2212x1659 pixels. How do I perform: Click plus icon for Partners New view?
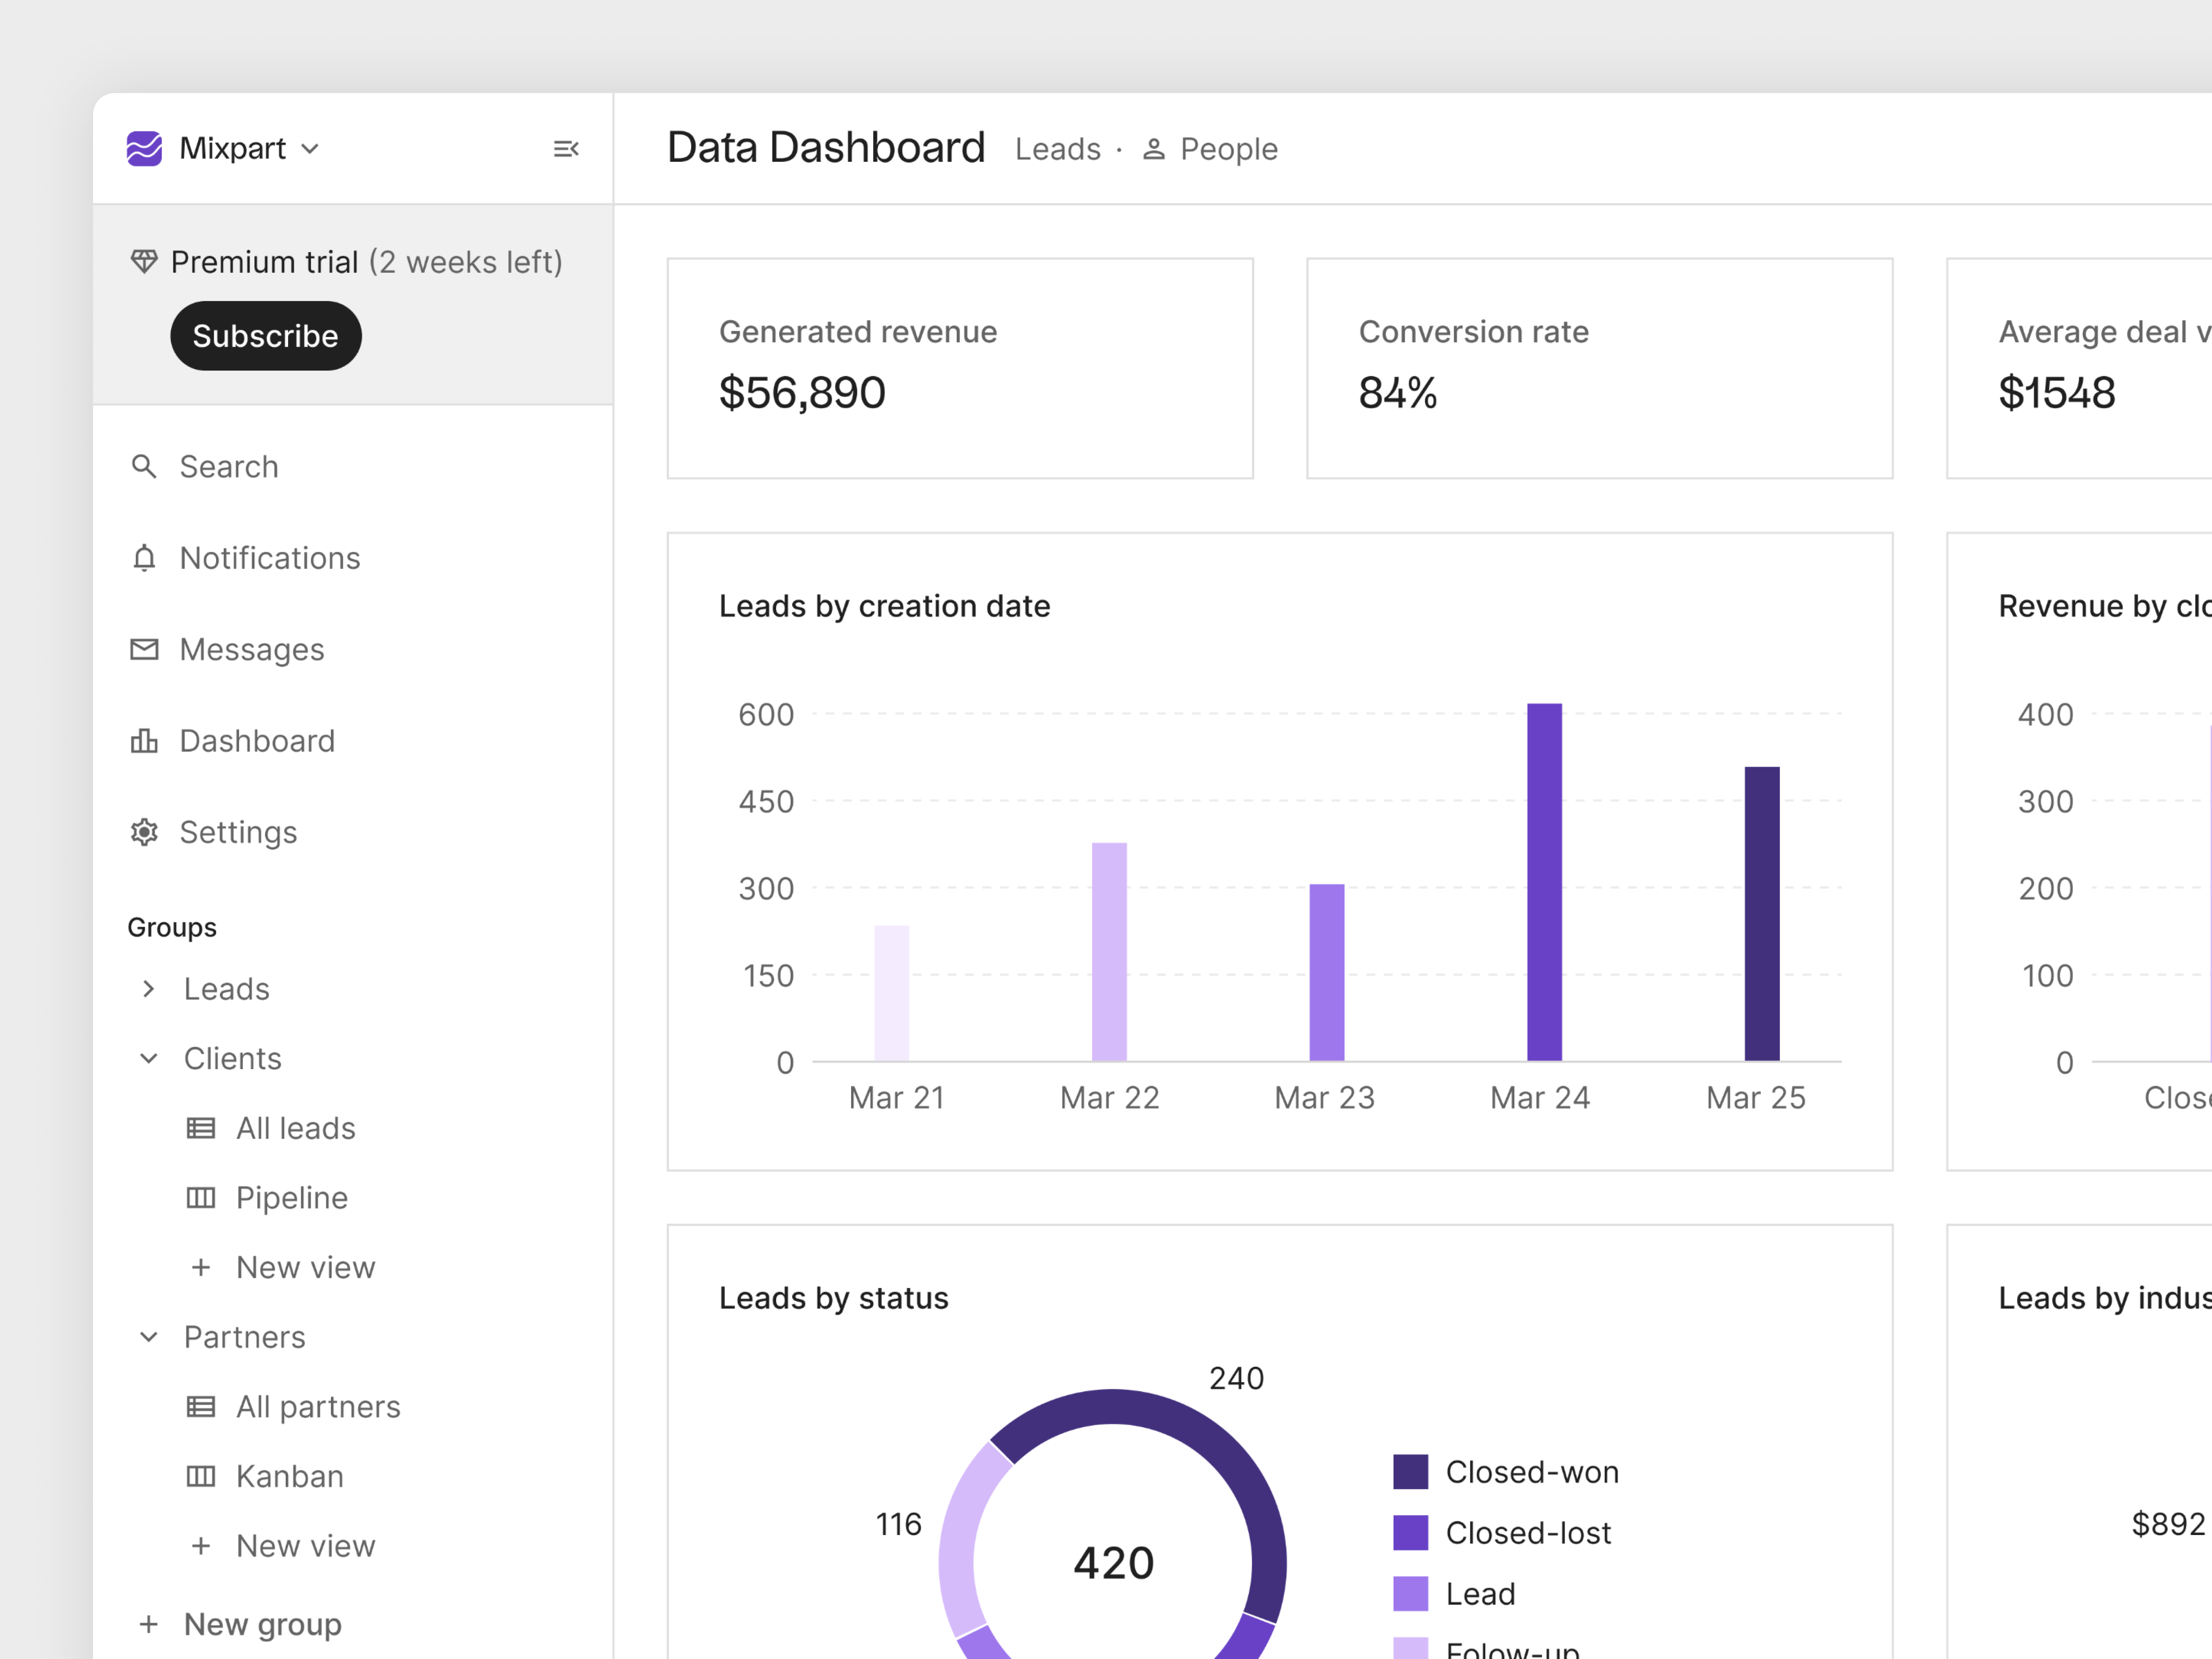(201, 1546)
